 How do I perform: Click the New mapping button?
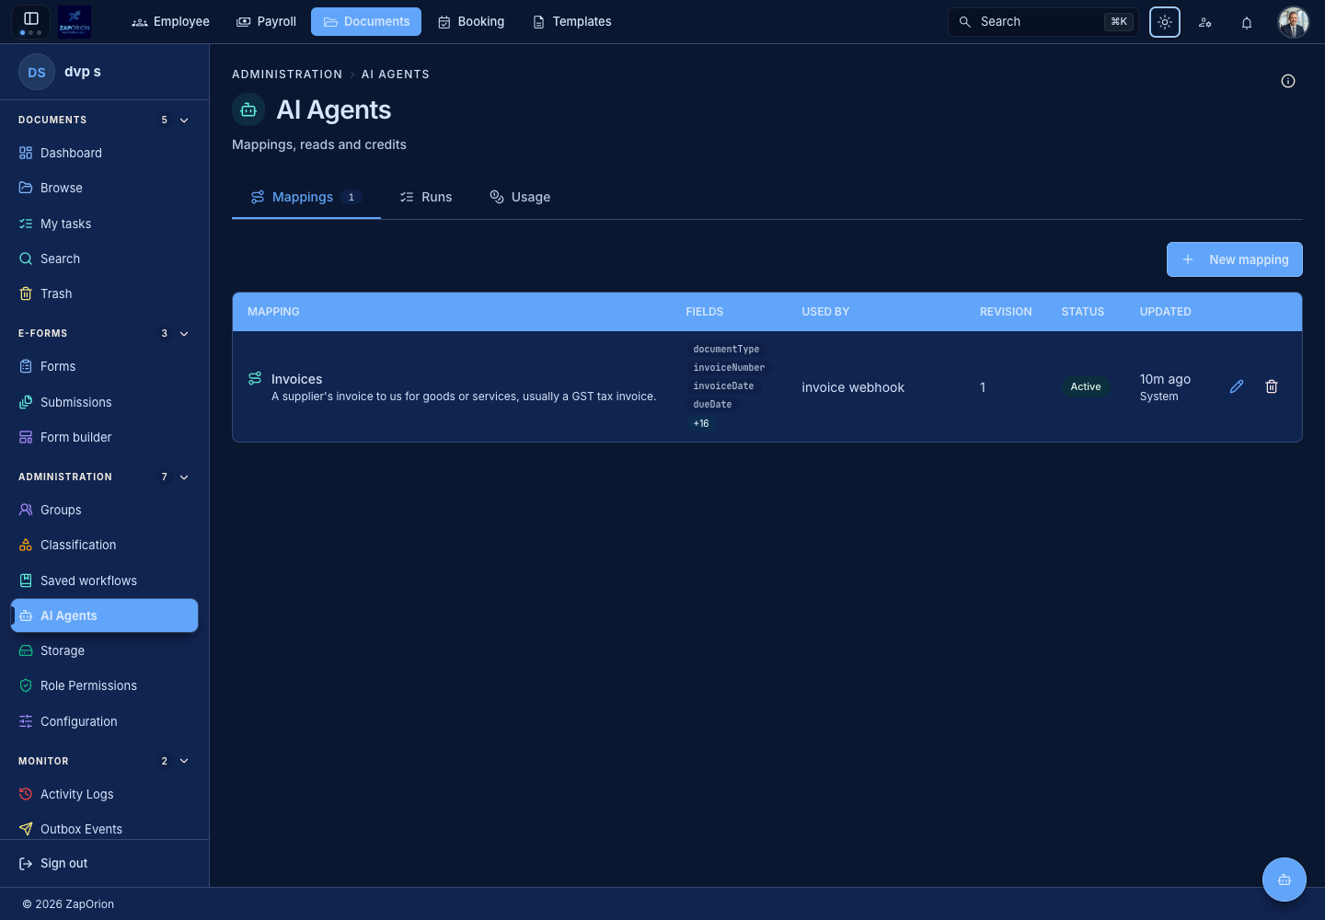1235,259
